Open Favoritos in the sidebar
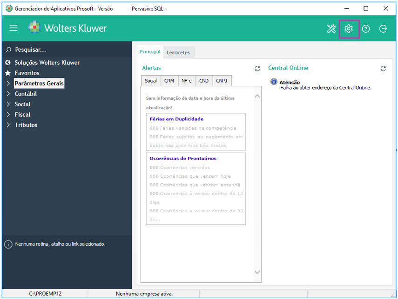The height and width of the screenshot is (299, 398). [x=27, y=73]
